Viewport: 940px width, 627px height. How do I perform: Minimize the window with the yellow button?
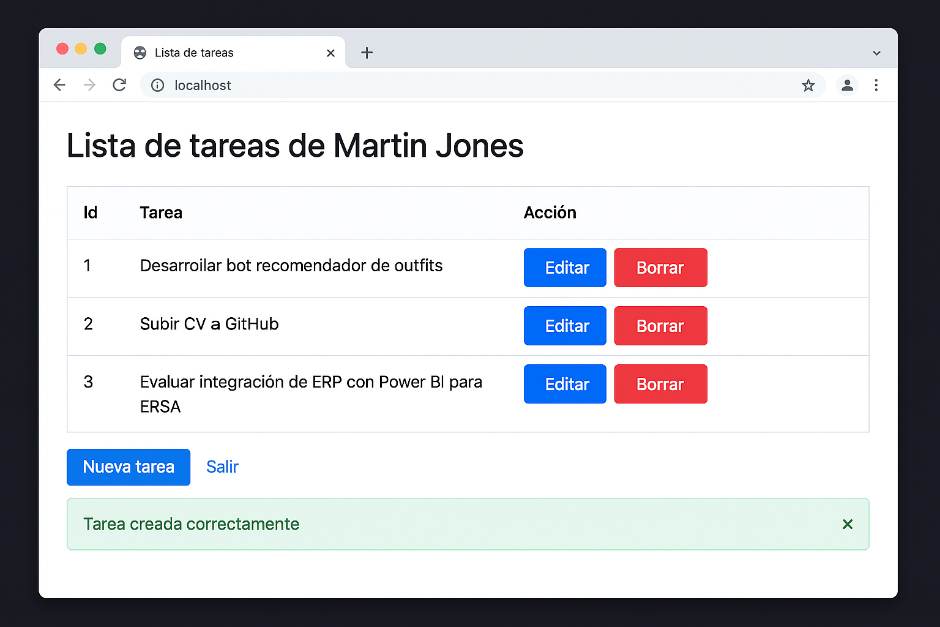click(81, 49)
